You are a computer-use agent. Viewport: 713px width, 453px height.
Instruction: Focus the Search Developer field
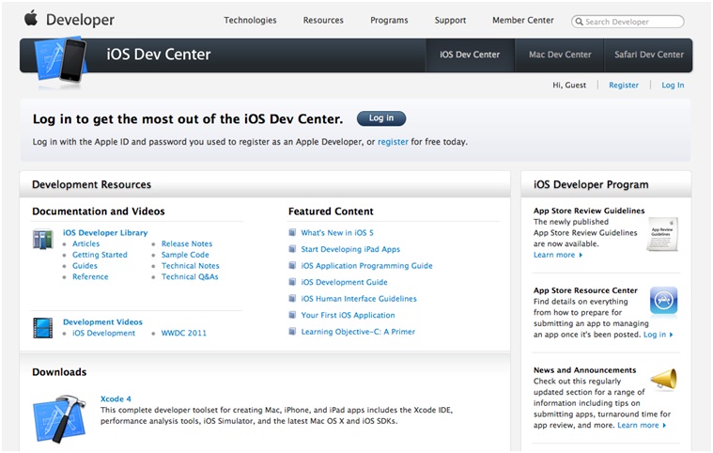pyautogui.click(x=628, y=22)
